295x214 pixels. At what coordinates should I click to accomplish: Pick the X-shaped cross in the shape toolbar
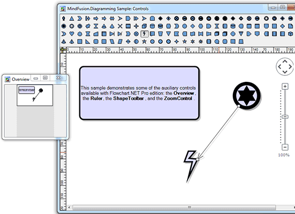coord(120,26)
